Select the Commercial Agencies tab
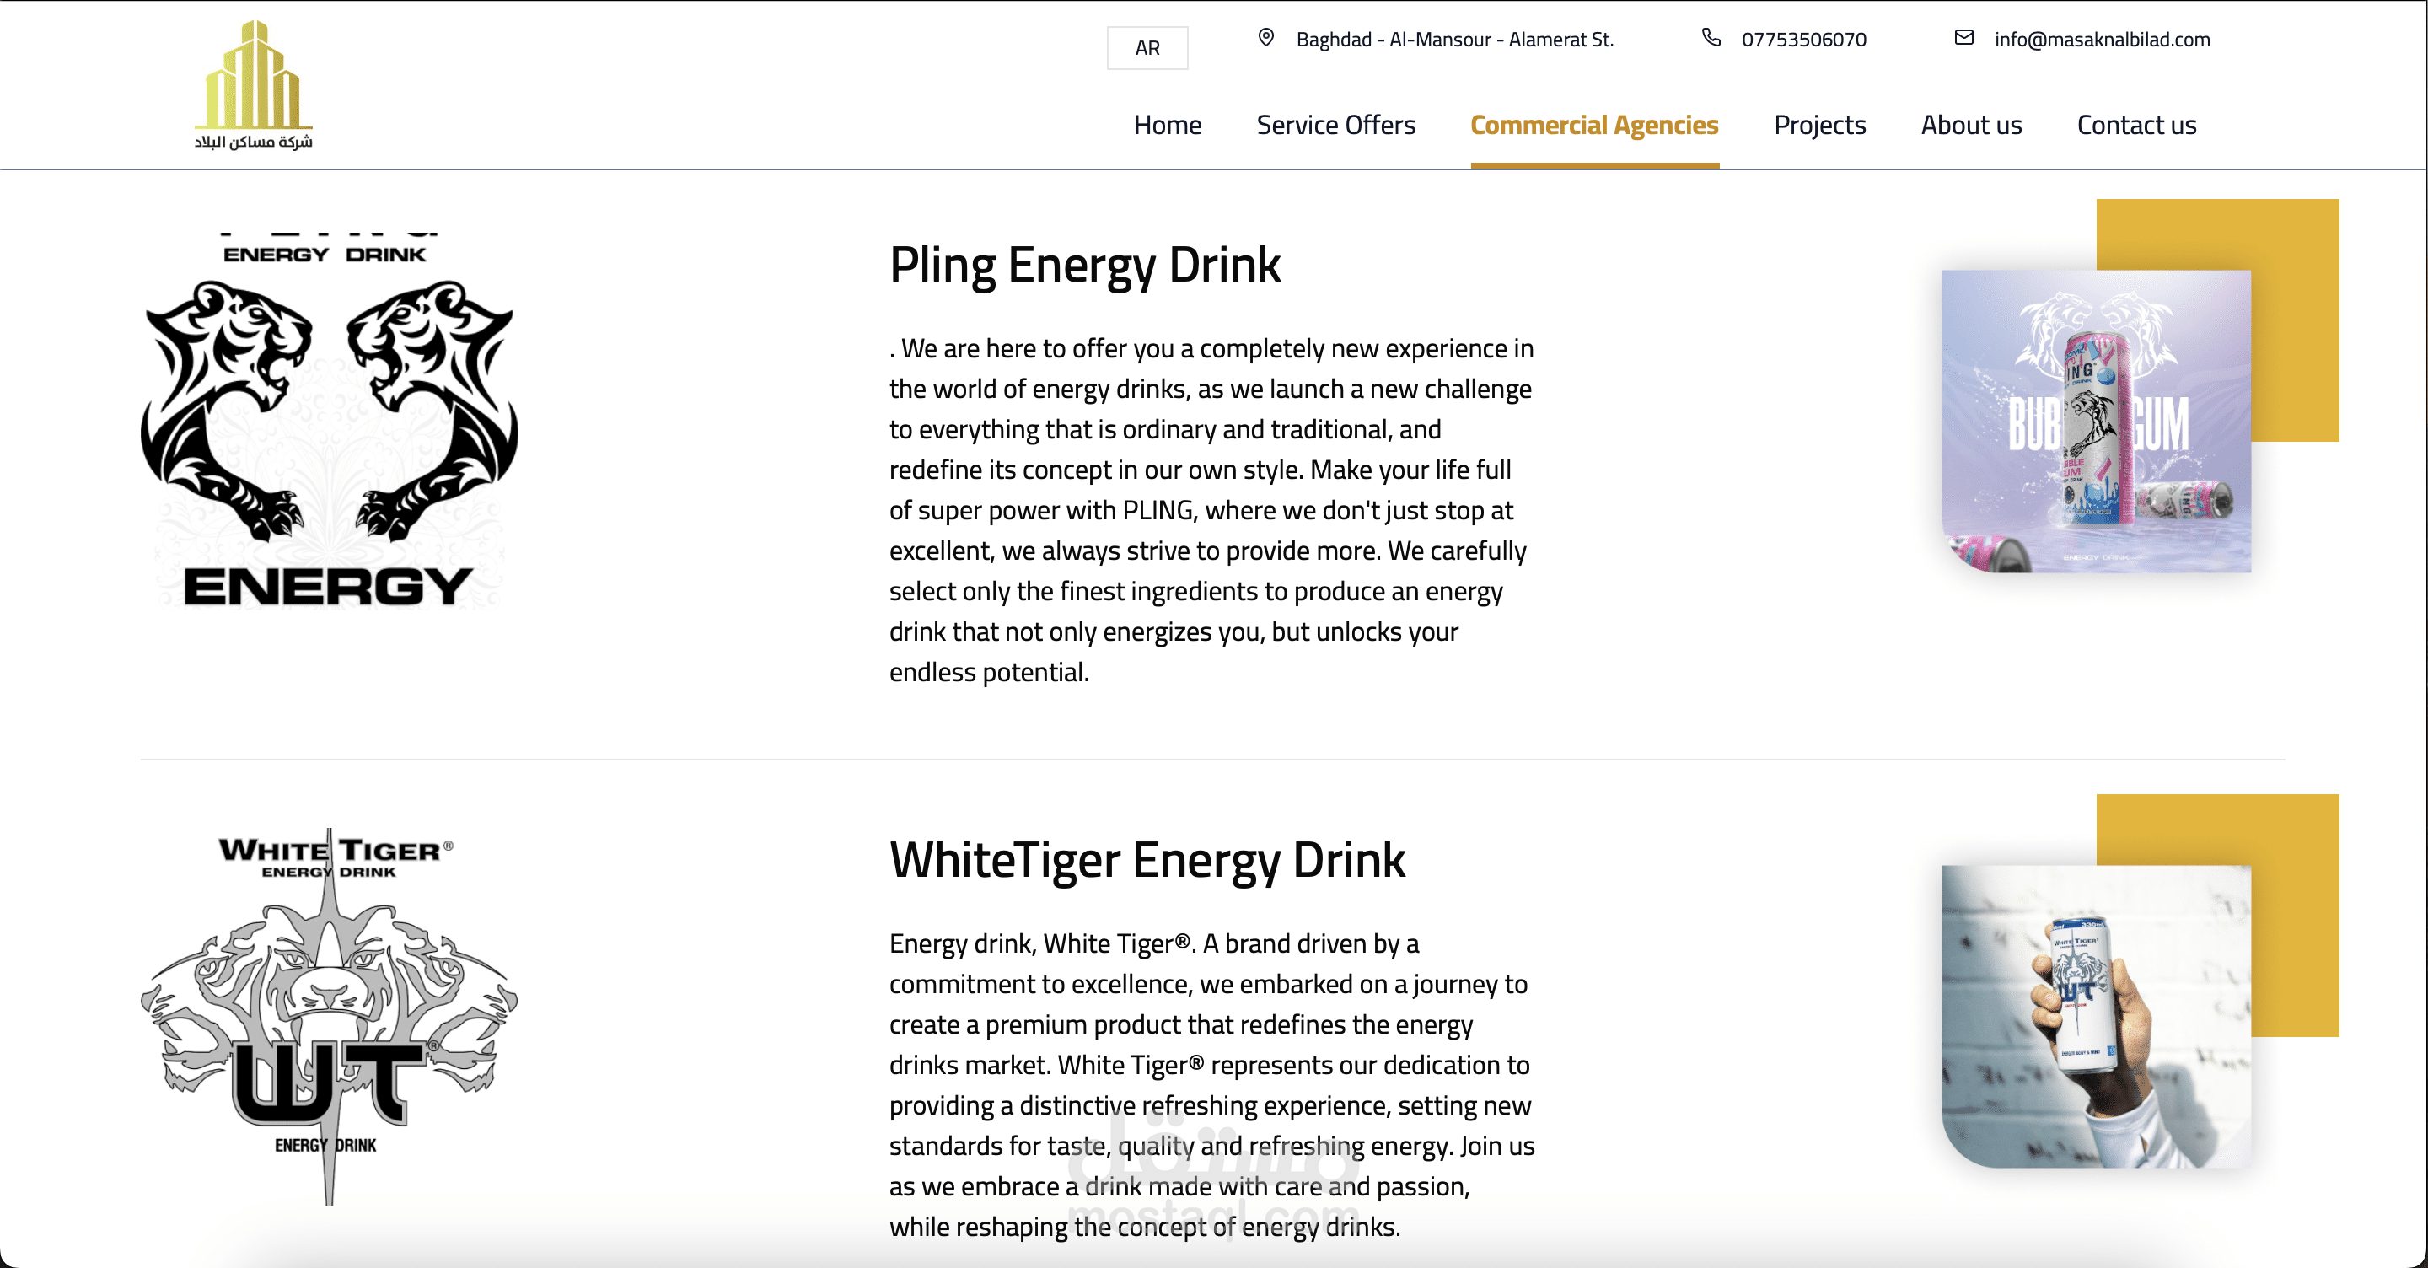 1594,125
